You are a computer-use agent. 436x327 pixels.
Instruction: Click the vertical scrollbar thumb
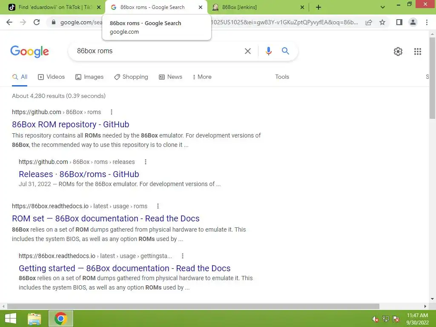(x=432, y=78)
